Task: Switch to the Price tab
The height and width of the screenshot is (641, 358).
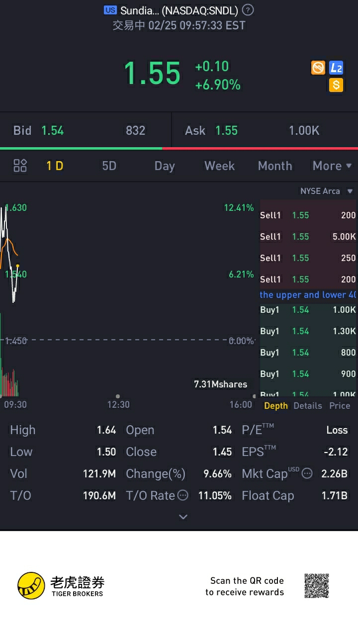Action: click(x=340, y=406)
